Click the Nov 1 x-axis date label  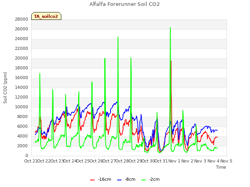point(174,161)
